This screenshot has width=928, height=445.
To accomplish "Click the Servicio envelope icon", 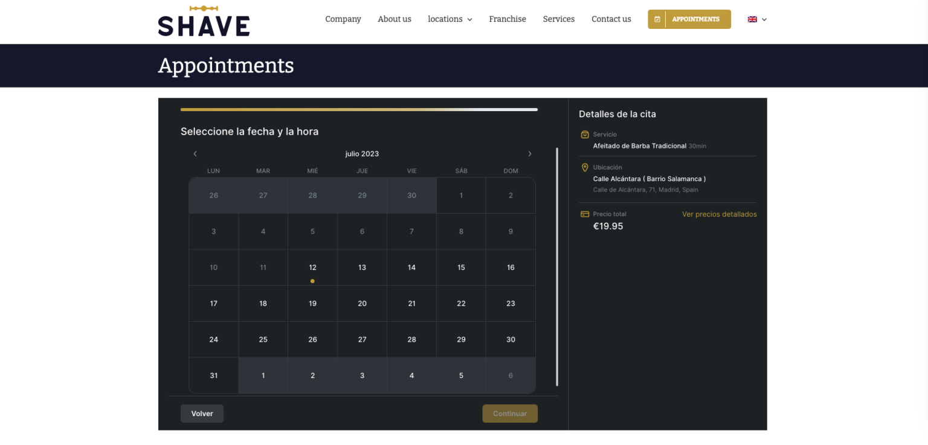I will (585, 134).
